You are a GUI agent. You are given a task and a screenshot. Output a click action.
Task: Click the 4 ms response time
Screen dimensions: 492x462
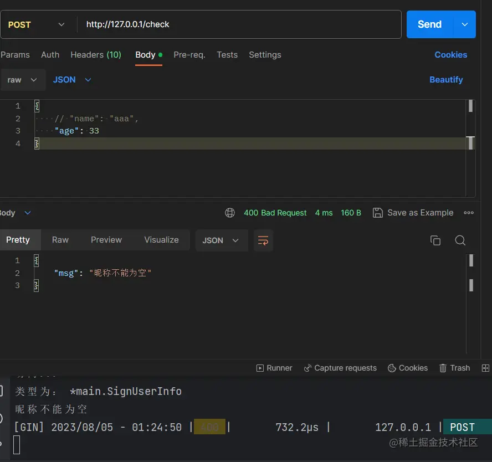(x=324, y=213)
